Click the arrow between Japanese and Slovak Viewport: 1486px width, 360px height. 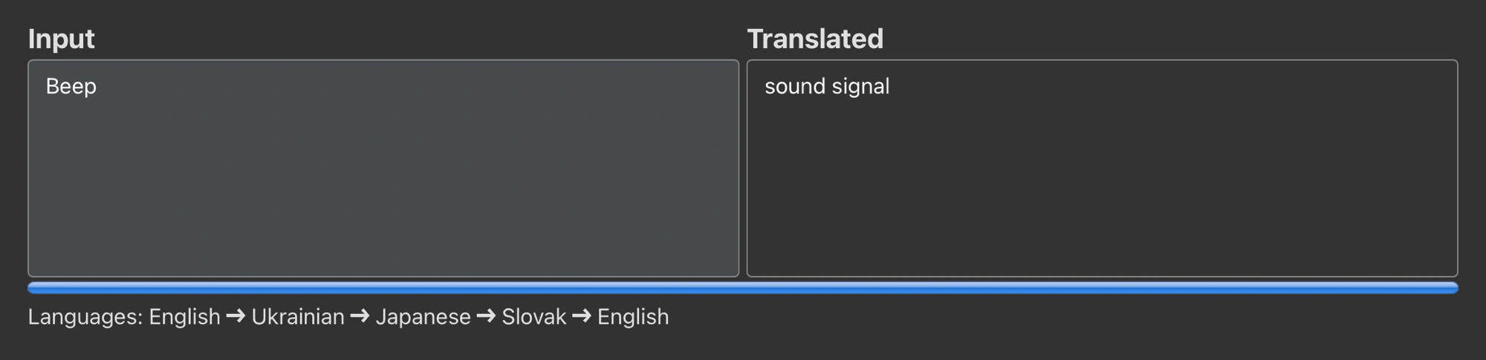(x=486, y=317)
